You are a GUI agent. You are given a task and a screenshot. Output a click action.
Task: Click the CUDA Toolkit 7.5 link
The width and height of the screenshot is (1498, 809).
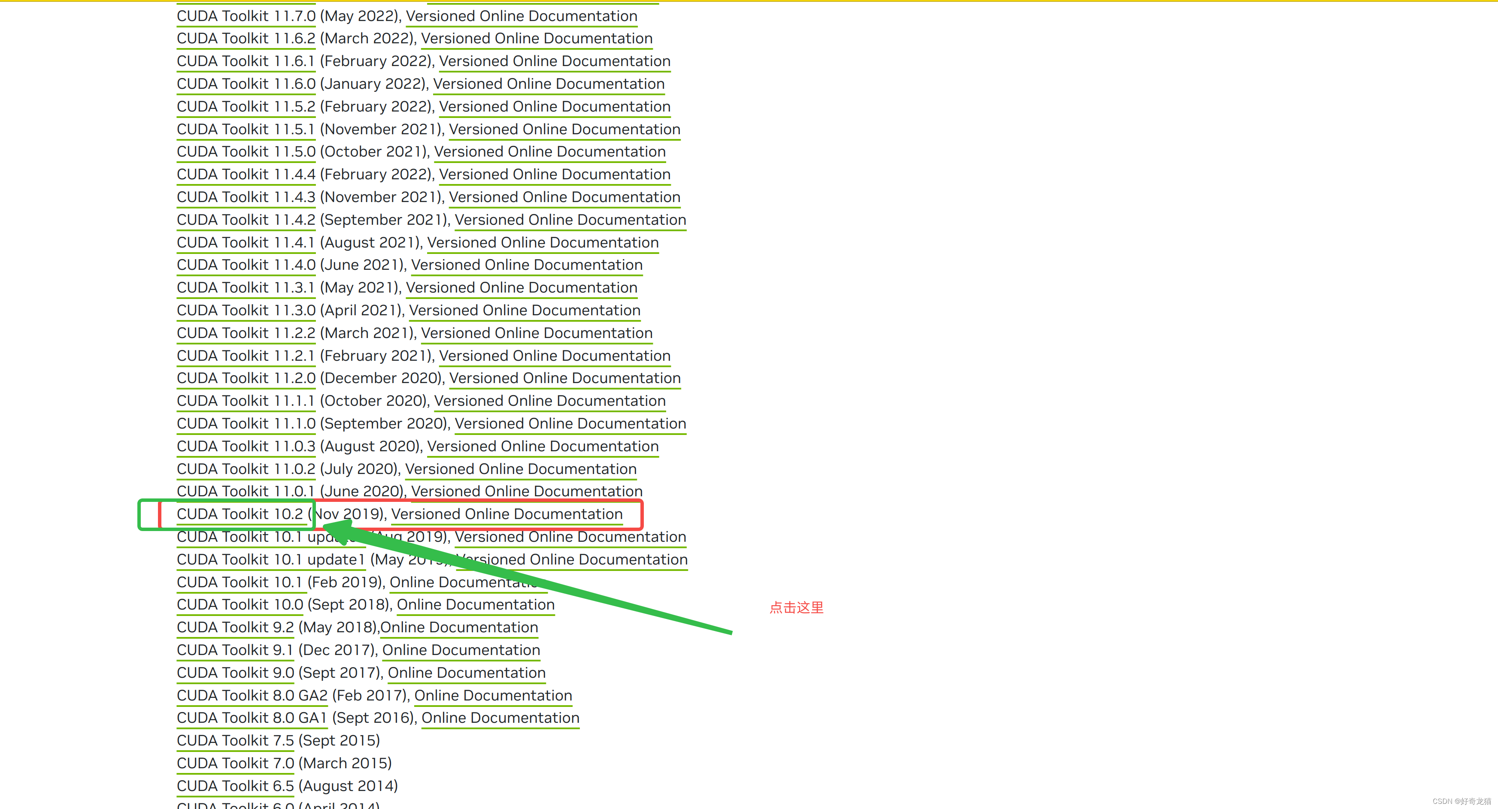236,742
